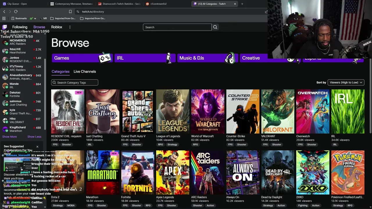
Task: Click the ARC Raiders title link
Action: click(x=199, y=197)
